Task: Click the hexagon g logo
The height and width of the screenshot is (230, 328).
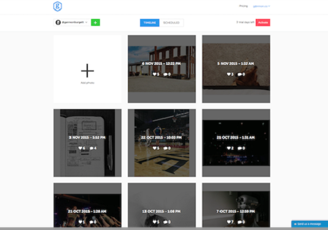Action: (x=58, y=6)
